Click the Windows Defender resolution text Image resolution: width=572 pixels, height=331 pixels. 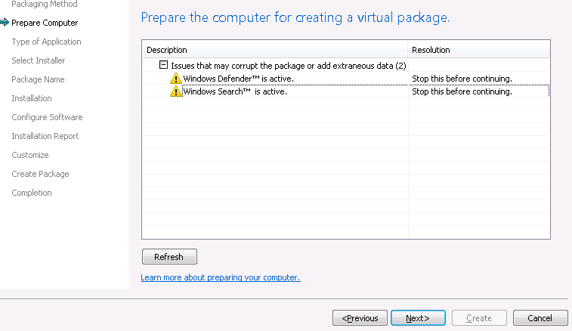coord(462,79)
